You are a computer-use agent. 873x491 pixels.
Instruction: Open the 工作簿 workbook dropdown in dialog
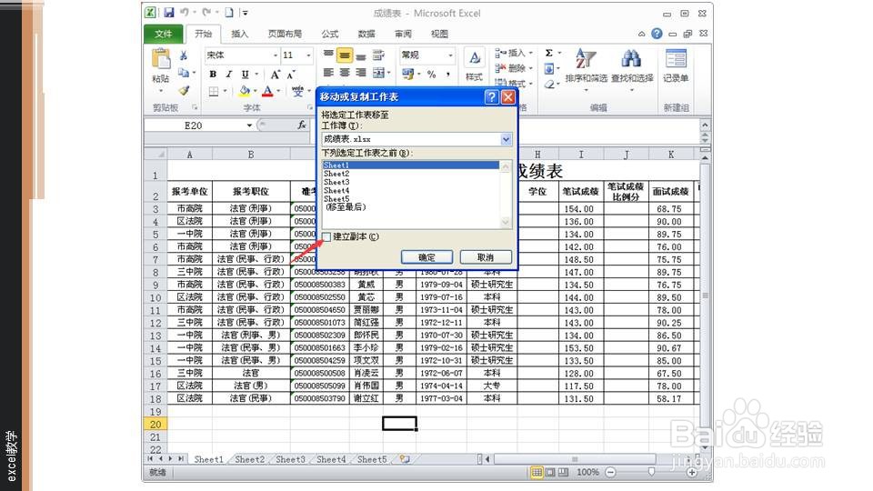pyautogui.click(x=506, y=139)
